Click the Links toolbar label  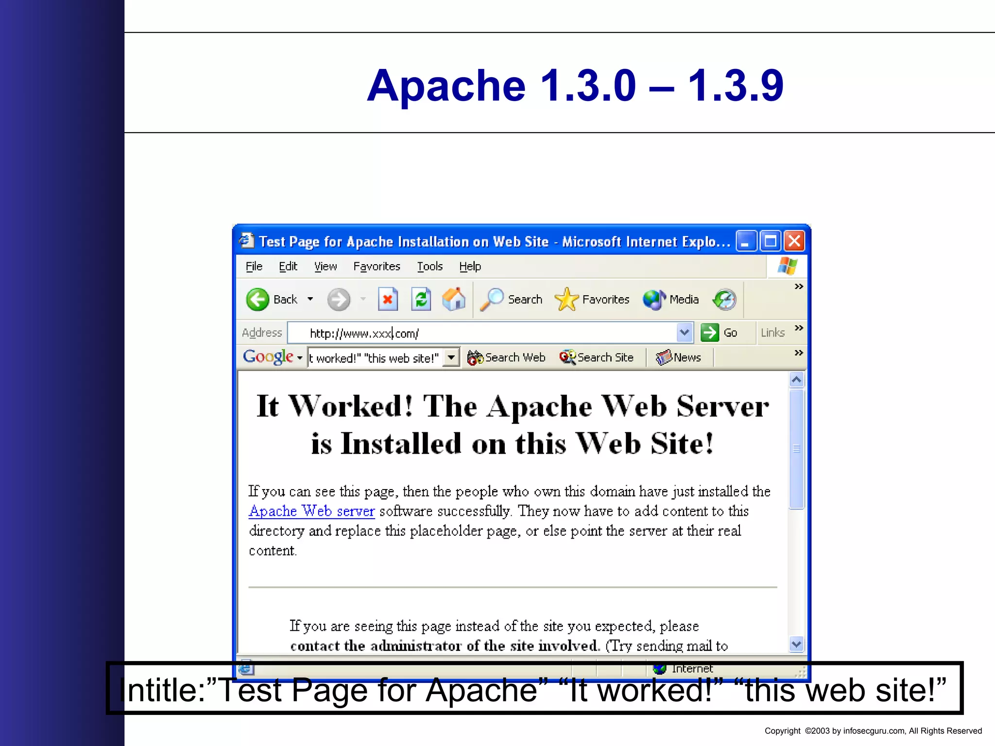(x=772, y=333)
